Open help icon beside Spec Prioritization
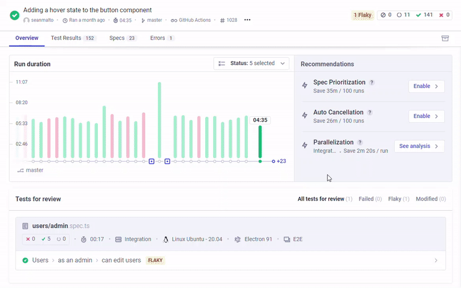 pos(372,82)
